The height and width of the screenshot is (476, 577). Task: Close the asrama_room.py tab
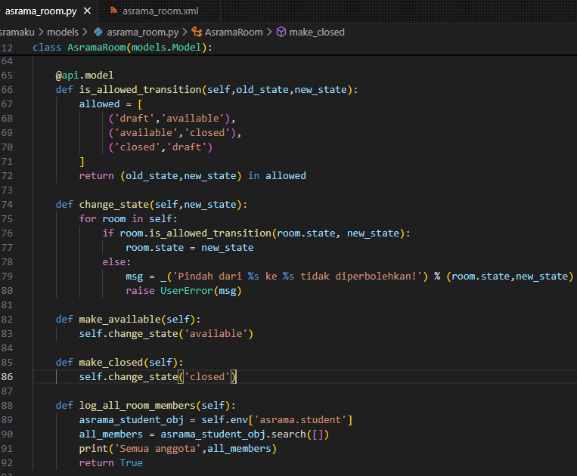coord(87,11)
